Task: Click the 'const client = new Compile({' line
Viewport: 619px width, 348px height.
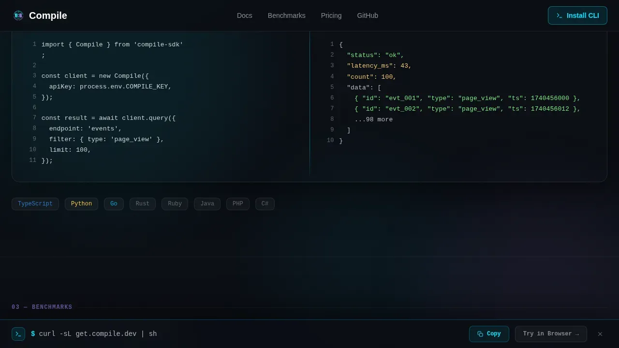Action: tap(95, 76)
